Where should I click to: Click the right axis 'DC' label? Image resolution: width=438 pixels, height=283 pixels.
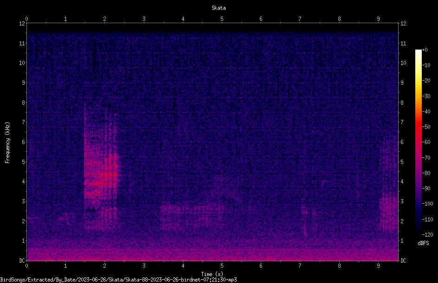coord(403,261)
